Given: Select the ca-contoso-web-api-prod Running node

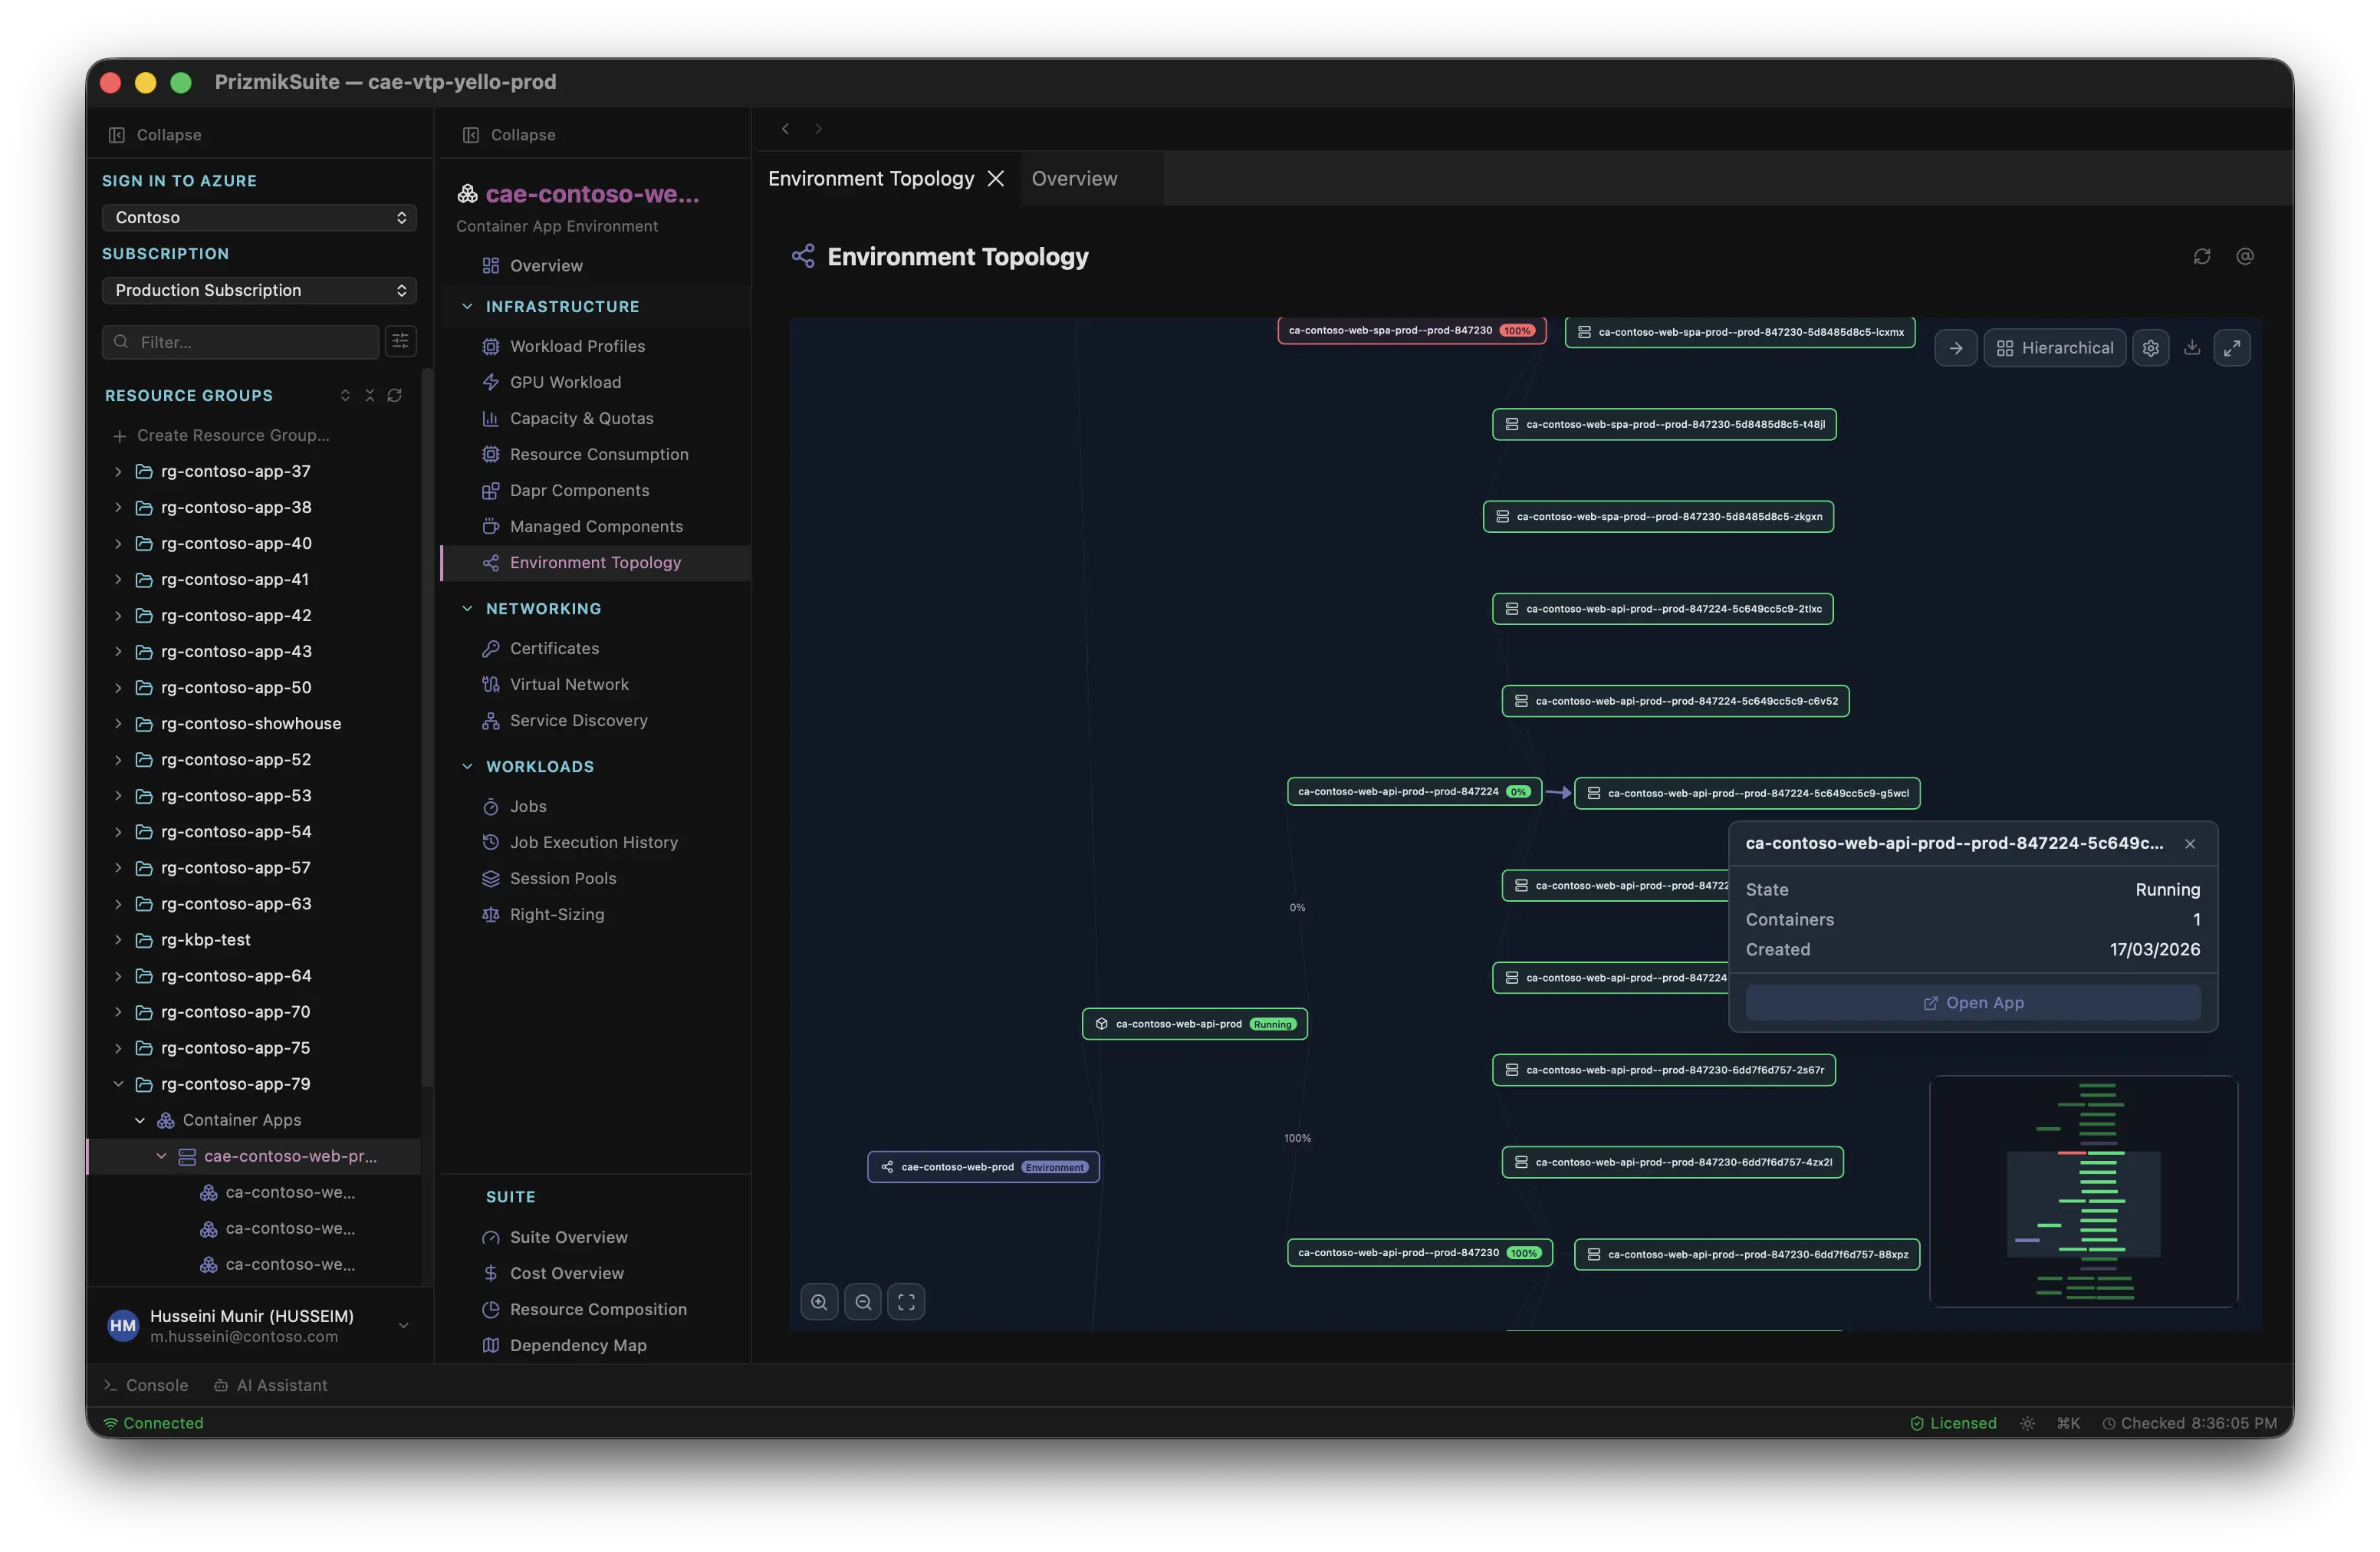Looking at the screenshot, I should pyautogui.click(x=1195, y=1024).
